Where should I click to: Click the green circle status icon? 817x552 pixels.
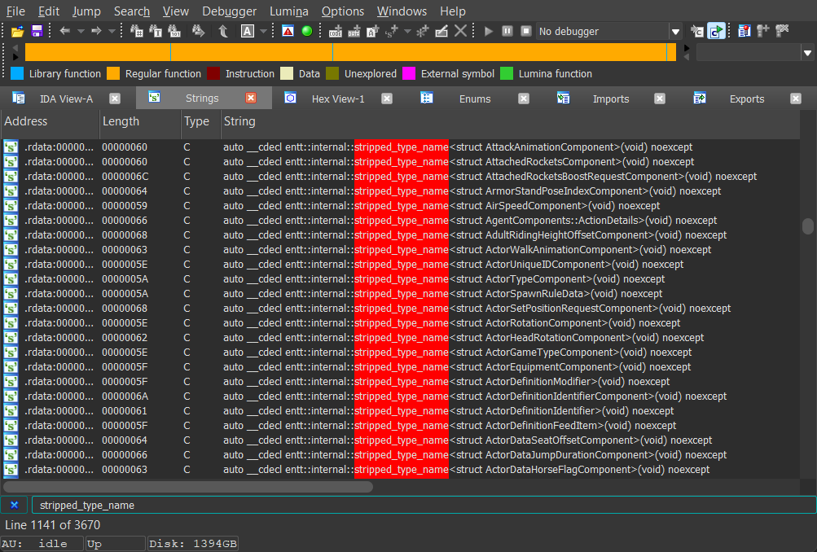click(307, 31)
